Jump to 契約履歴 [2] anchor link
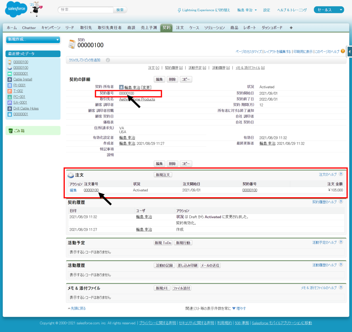This screenshot has height=332, width=352. pos(174,68)
